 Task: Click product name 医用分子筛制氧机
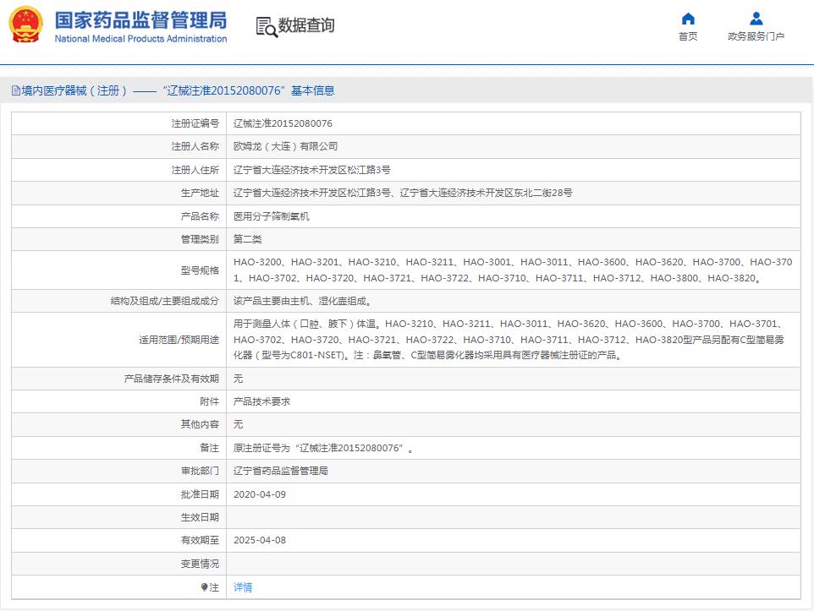coord(271,216)
